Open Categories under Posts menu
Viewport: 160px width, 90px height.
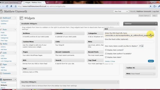(4, 38)
